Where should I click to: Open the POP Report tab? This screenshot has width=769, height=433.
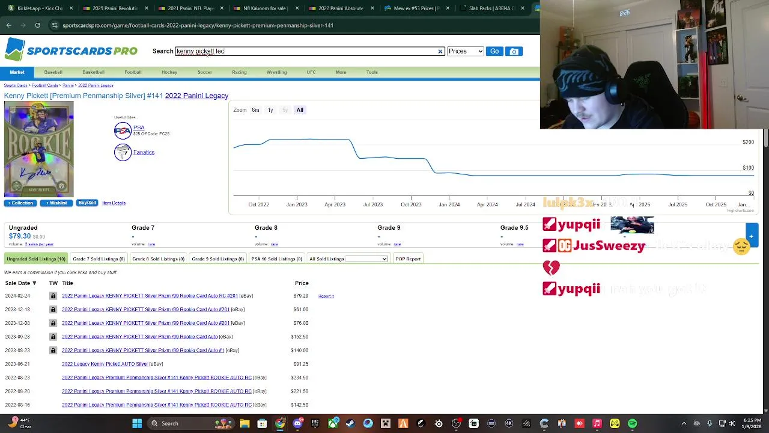(x=408, y=259)
